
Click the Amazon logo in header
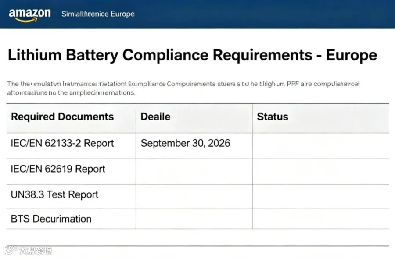coord(29,15)
